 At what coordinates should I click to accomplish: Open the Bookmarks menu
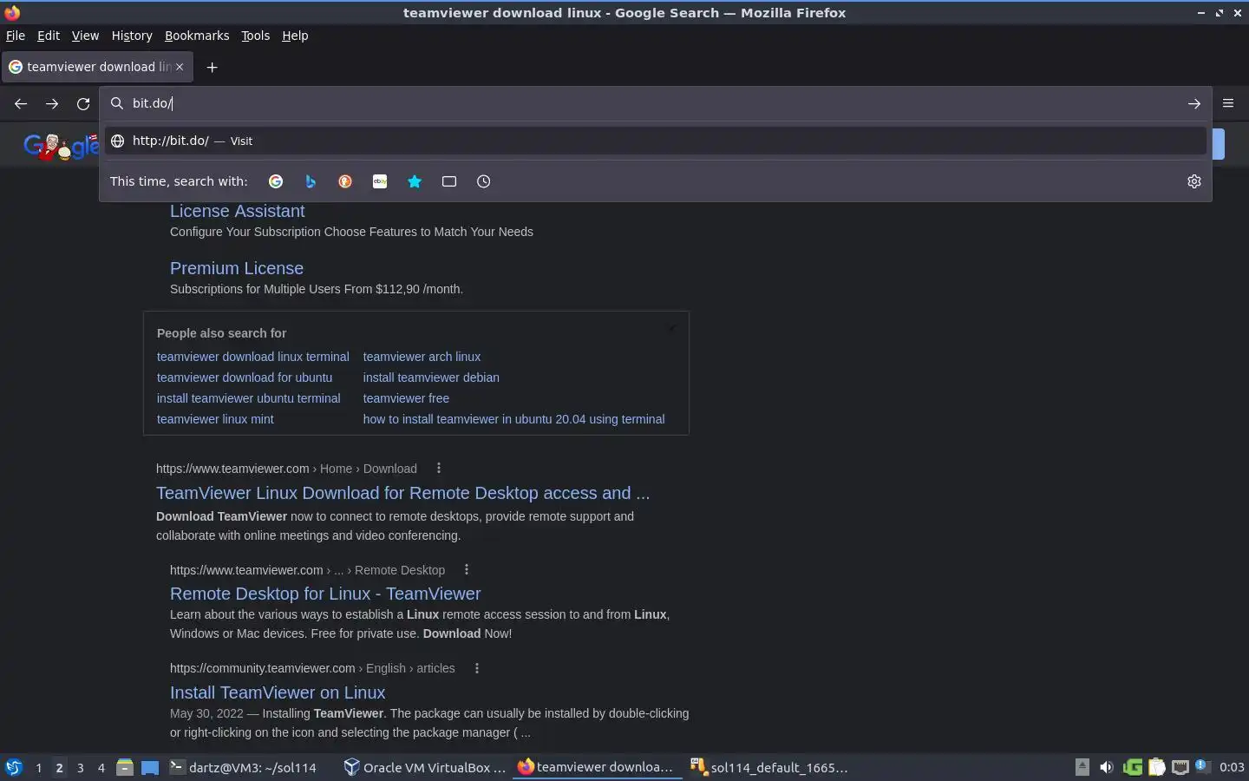197,36
